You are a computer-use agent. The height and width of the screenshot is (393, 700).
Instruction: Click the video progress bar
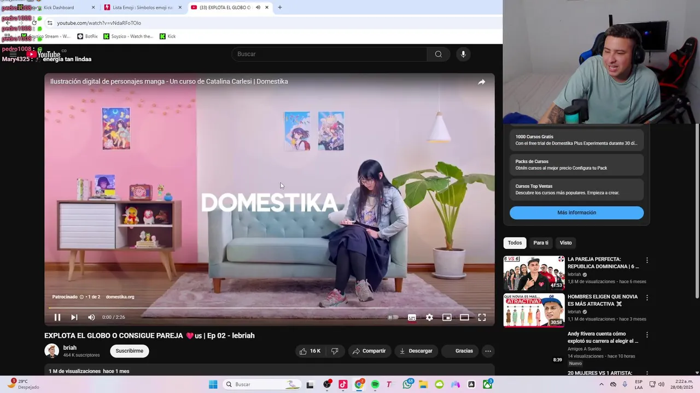click(x=270, y=308)
